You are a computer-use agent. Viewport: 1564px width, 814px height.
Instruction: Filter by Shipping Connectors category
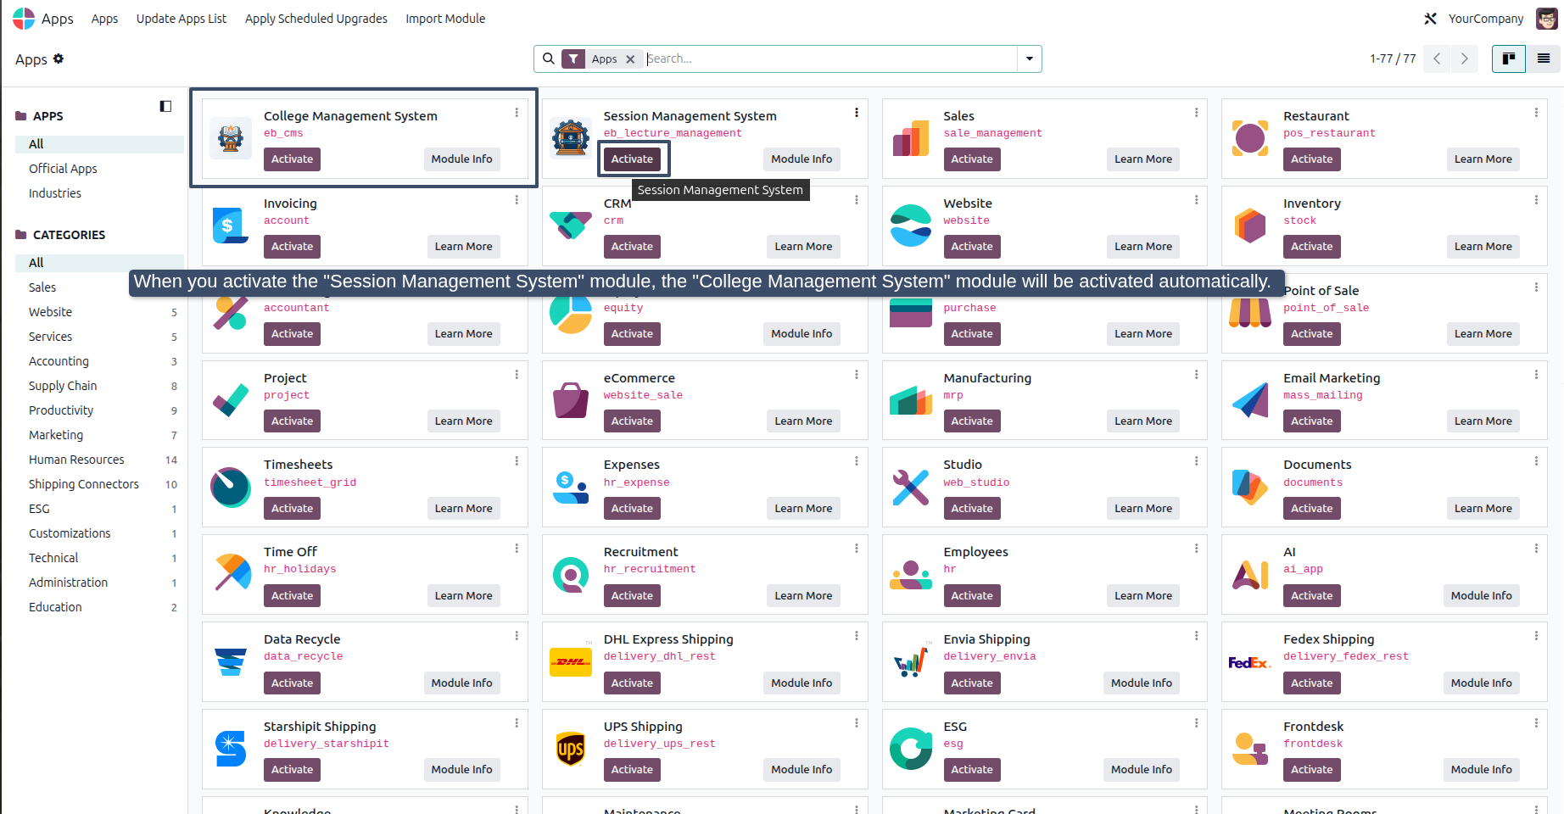click(x=99, y=484)
